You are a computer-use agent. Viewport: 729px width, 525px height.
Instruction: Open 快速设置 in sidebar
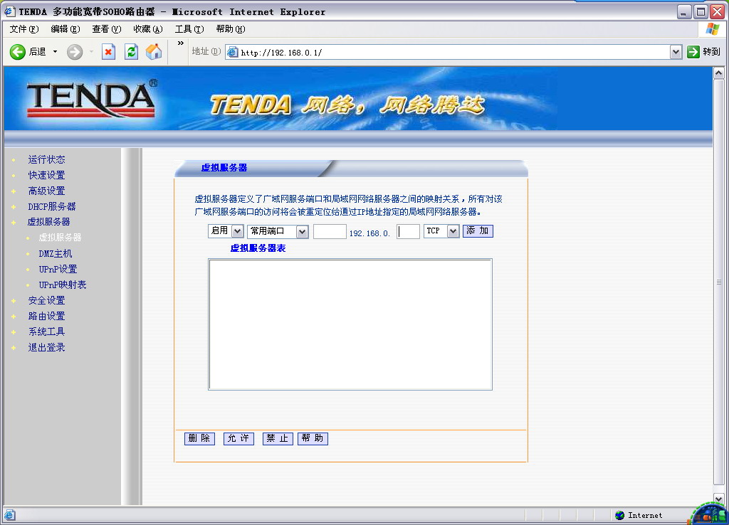(46, 175)
